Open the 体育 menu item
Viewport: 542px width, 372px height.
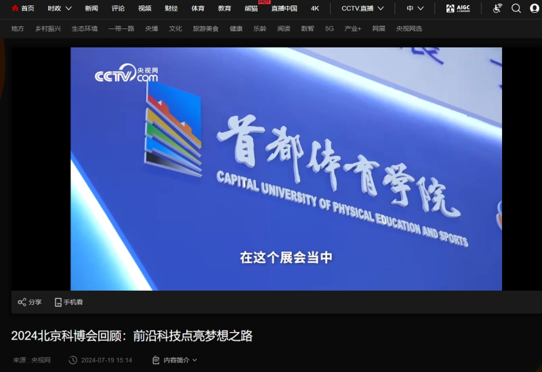(198, 8)
